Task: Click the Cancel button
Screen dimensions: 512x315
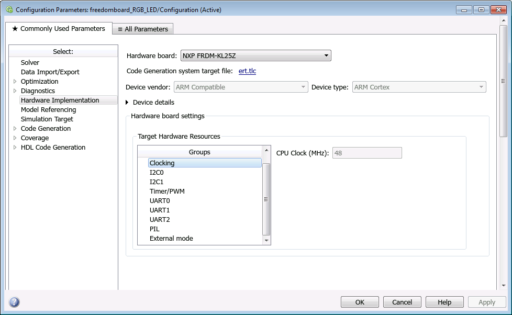Action: pos(402,302)
